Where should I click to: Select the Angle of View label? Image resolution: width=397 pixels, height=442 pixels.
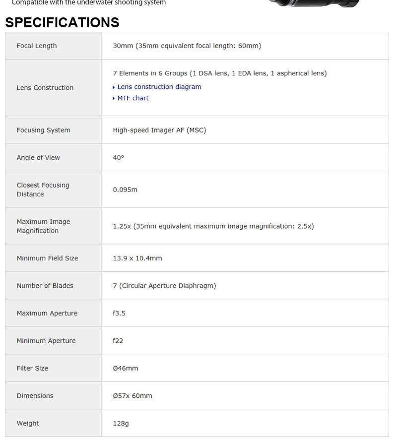38,158
